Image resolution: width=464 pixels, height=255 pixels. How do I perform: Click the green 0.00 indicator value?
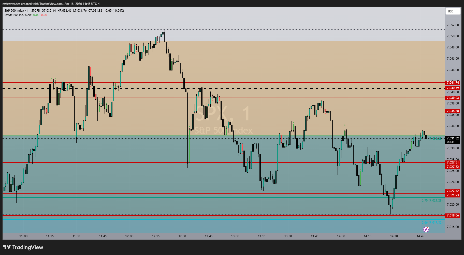[x=36, y=15]
